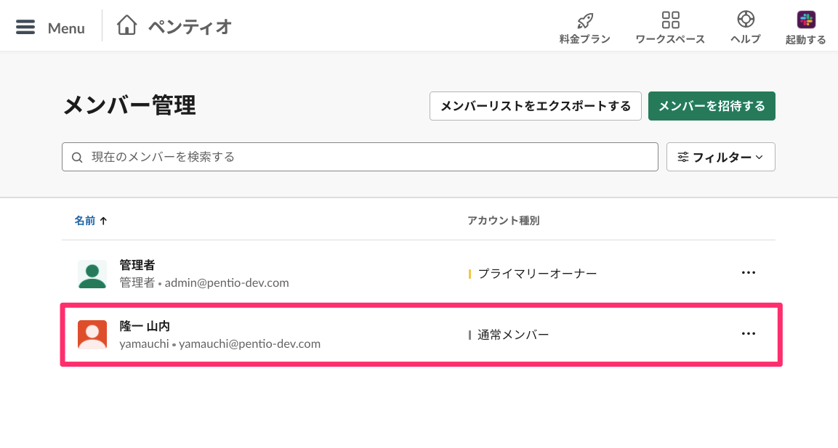The image size is (838, 448).
Task: Click the green 管理者 avatar
Action: click(92, 274)
